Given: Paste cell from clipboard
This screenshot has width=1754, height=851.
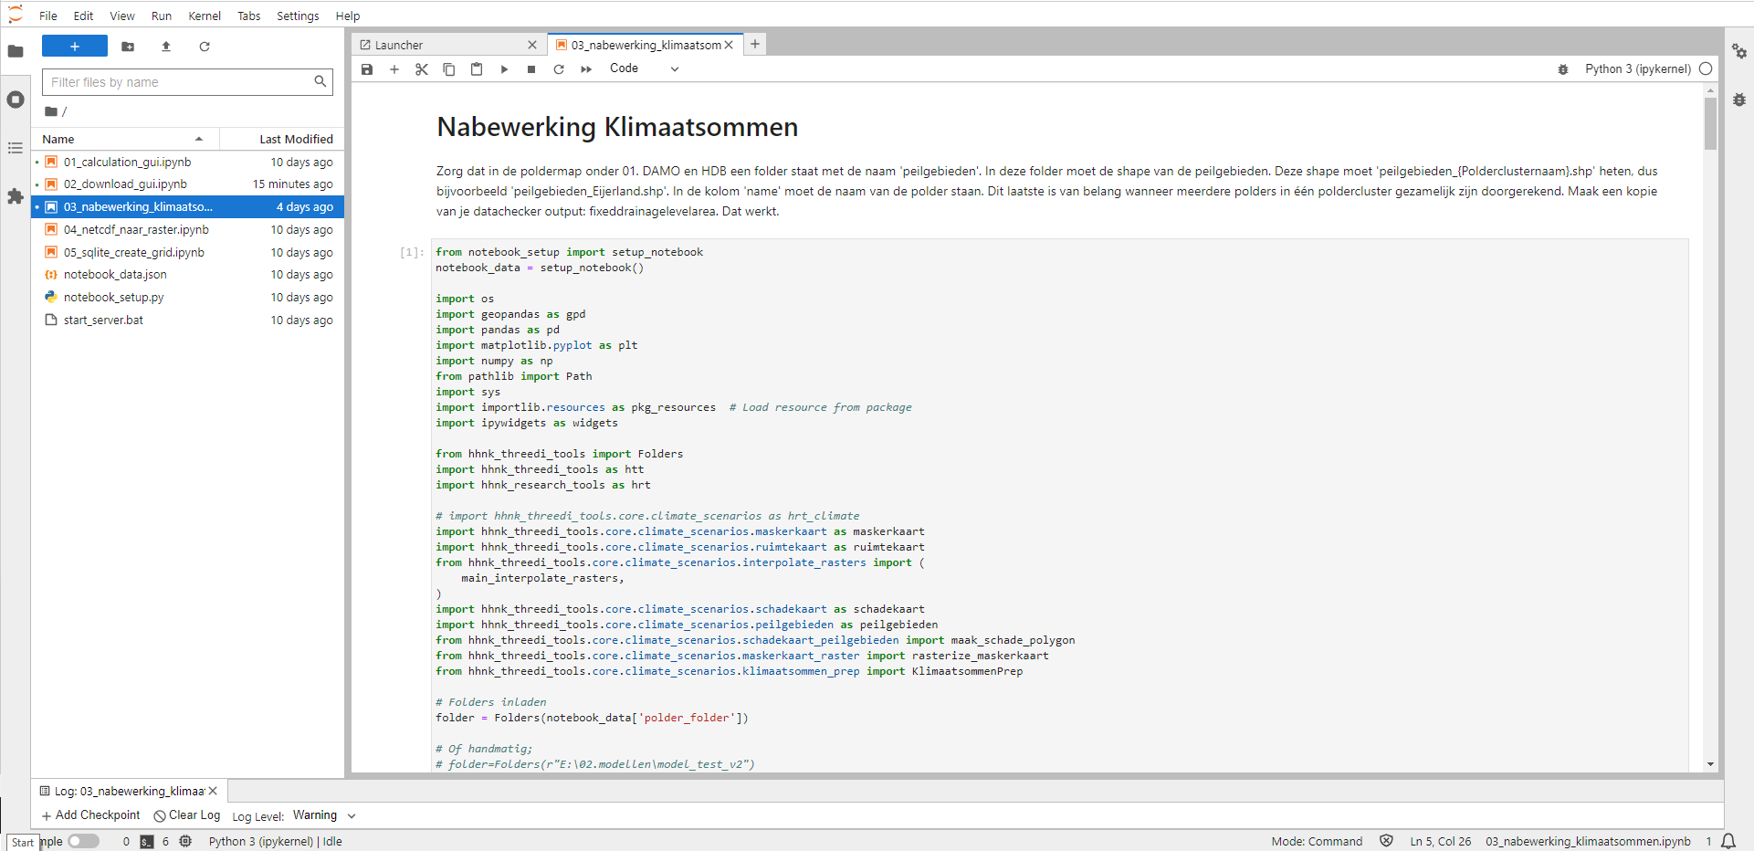Looking at the screenshot, I should point(477,69).
